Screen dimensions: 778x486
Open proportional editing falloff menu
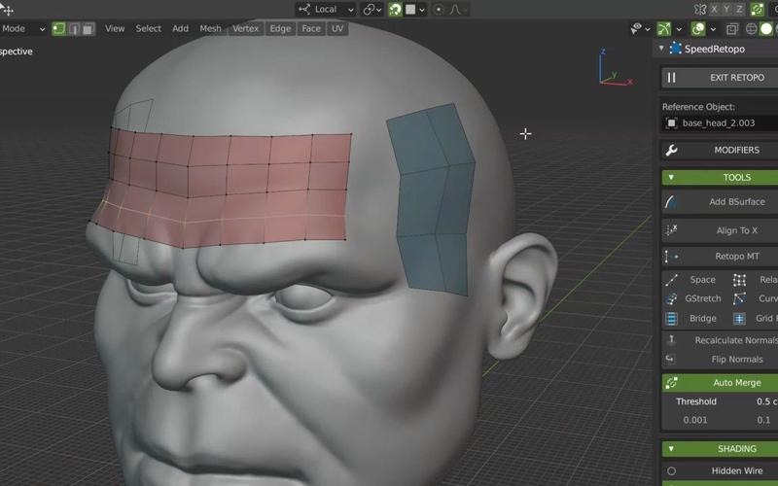point(457,9)
